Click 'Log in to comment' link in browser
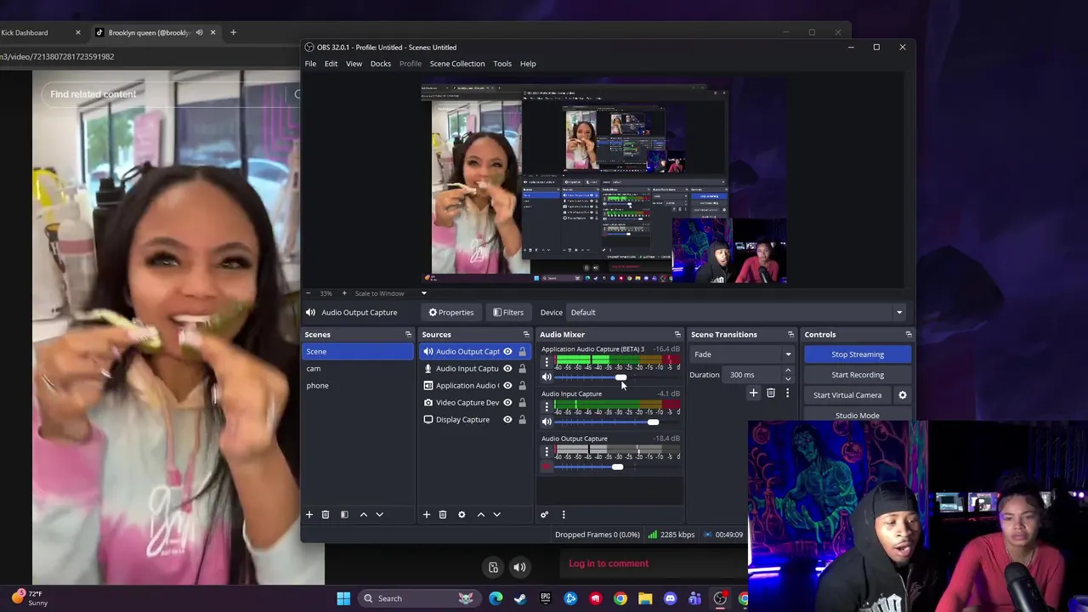 609,564
